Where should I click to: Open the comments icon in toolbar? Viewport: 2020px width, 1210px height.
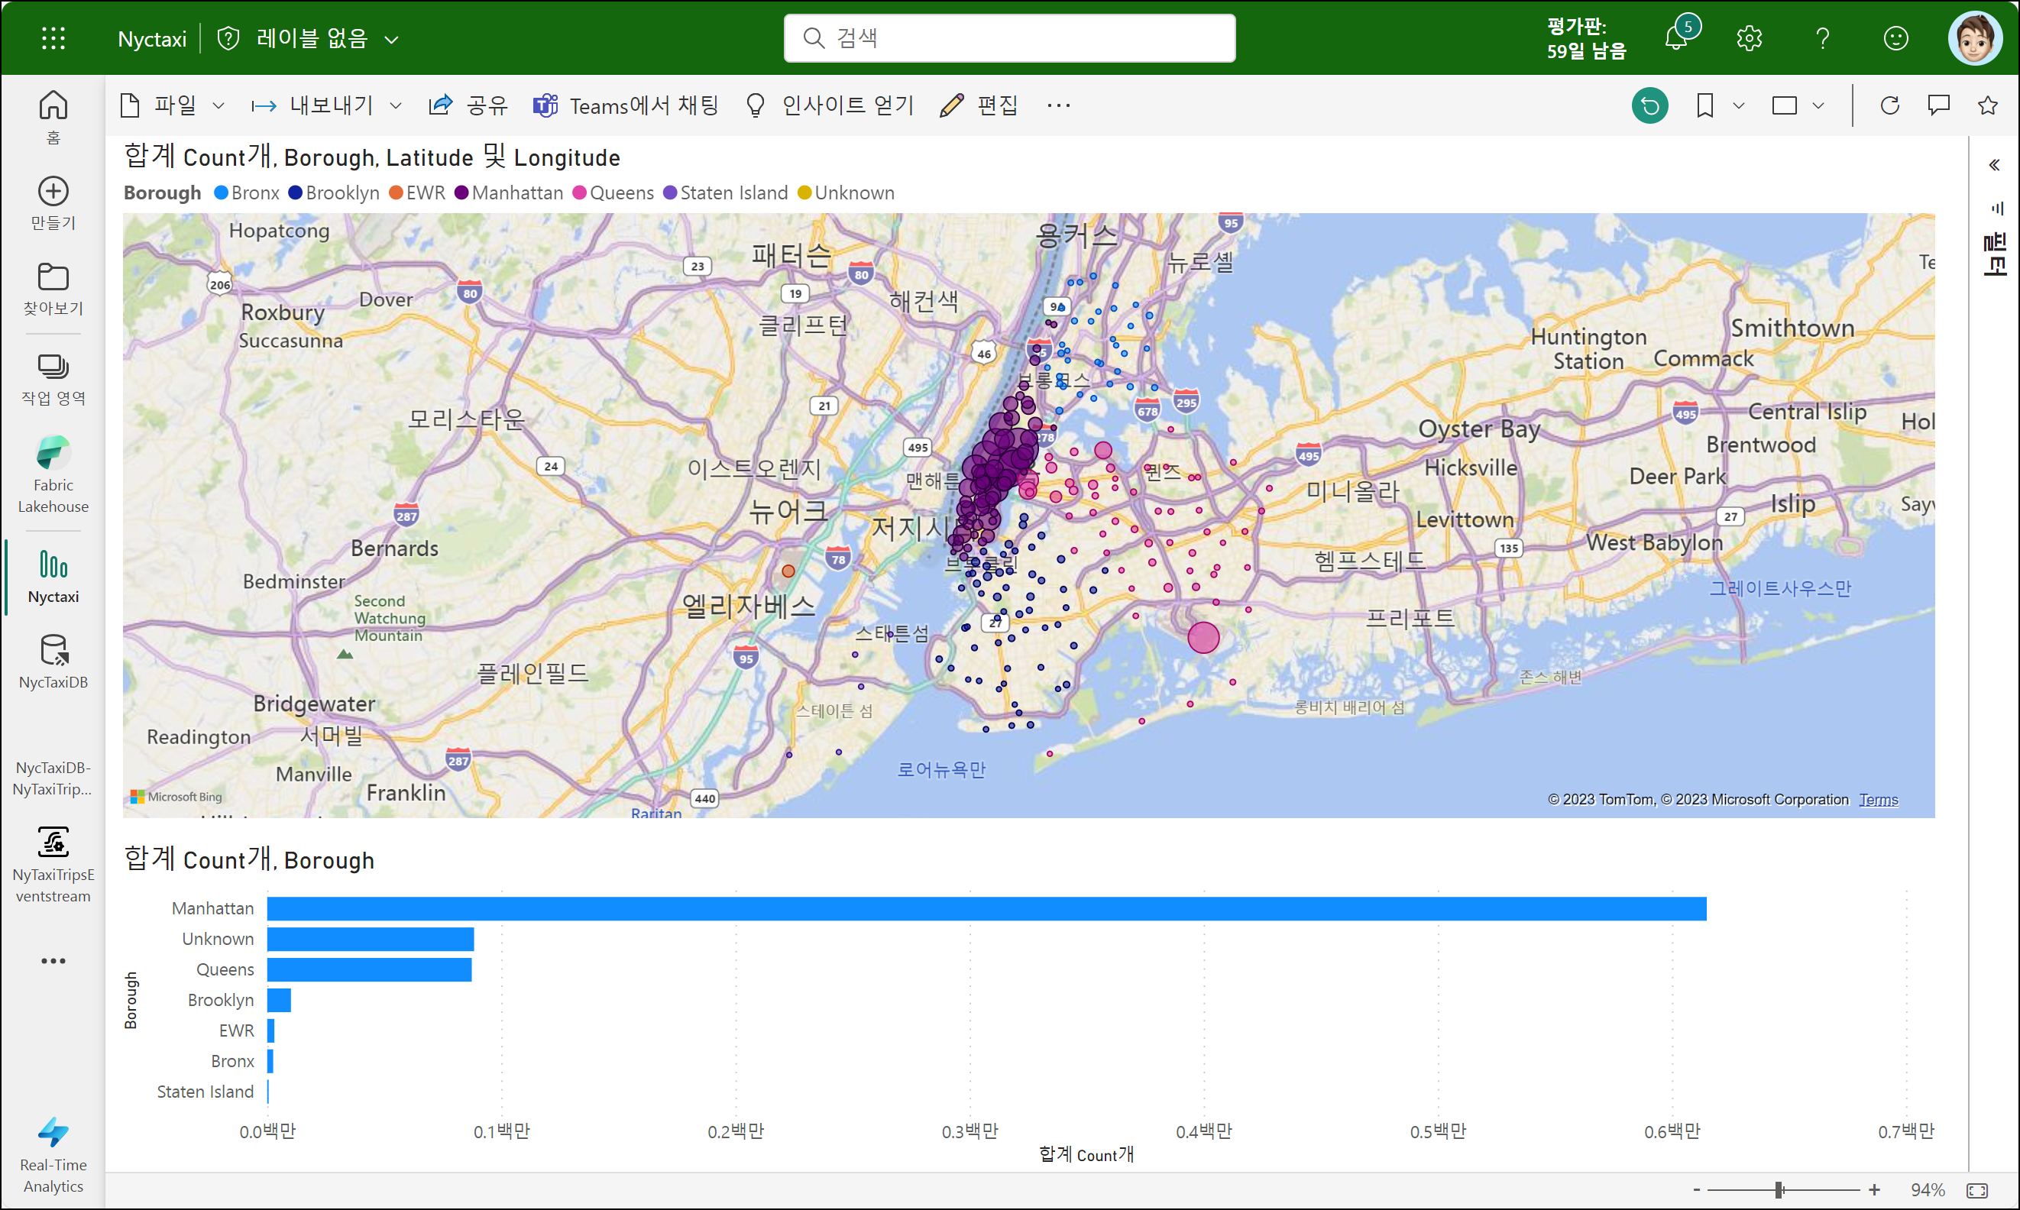(1938, 106)
